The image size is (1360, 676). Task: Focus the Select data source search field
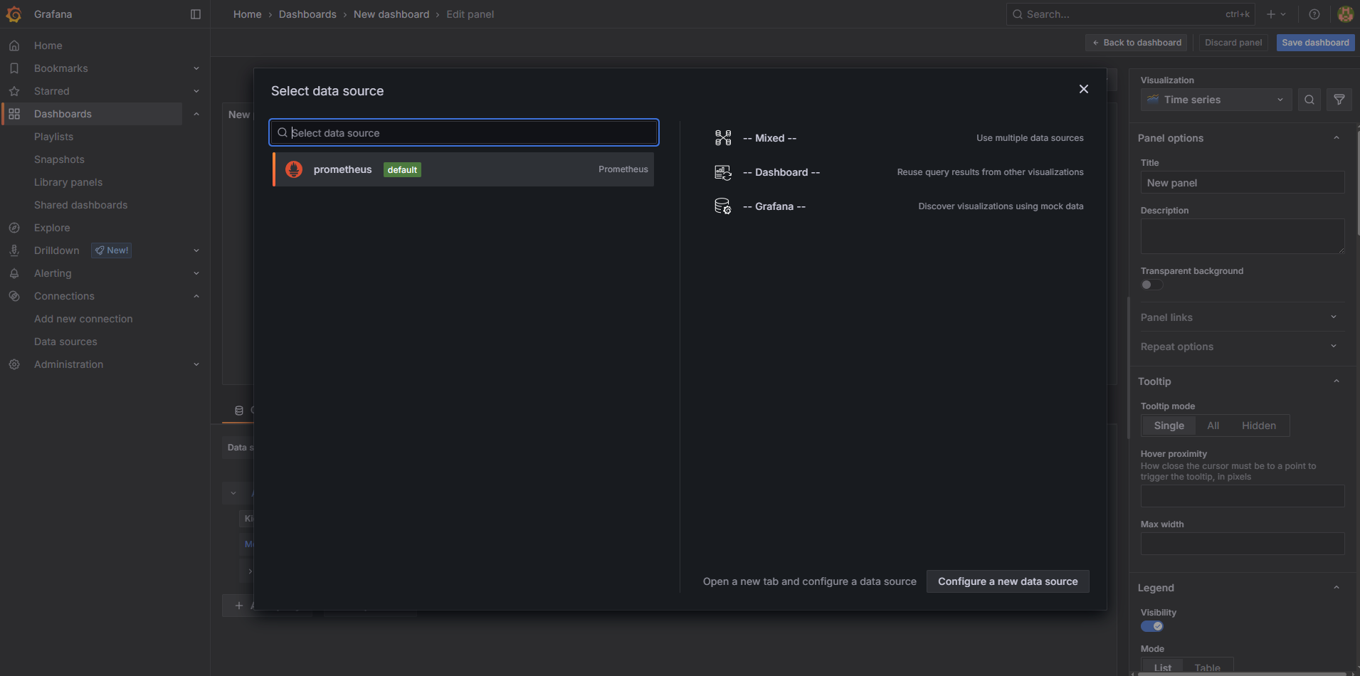pos(464,132)
